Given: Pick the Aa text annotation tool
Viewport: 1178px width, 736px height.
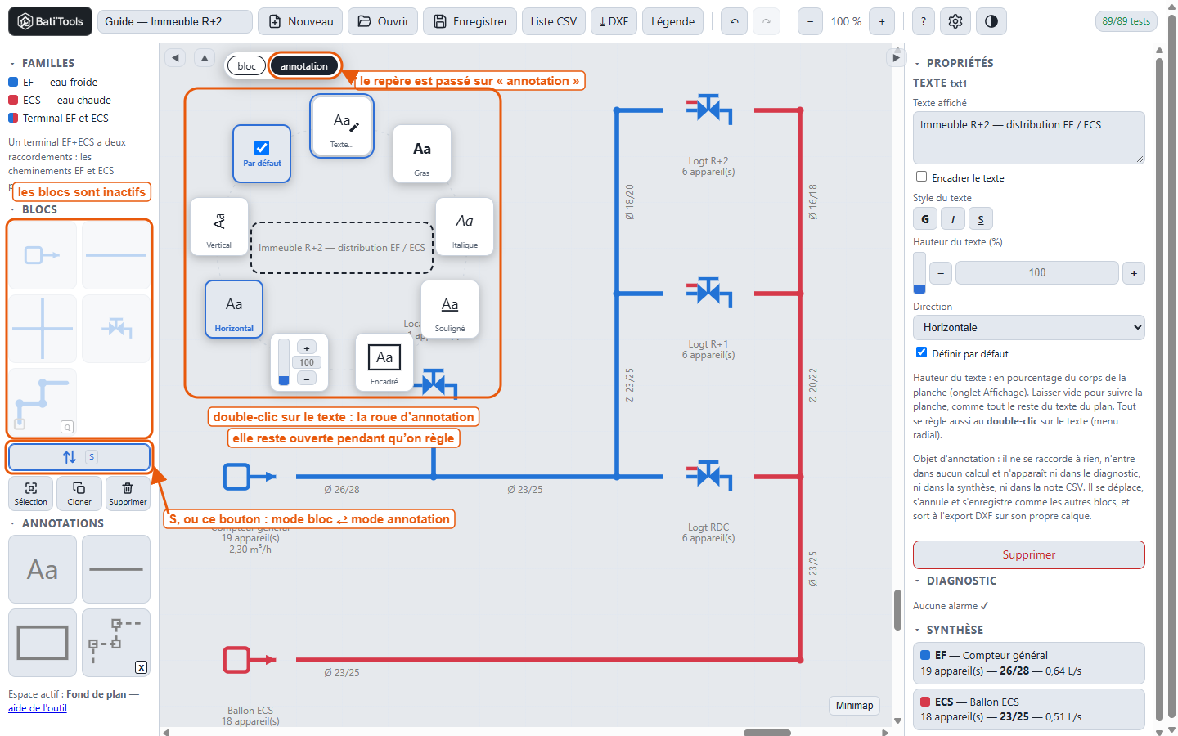Looking at the screenshot, I should 43,569.
